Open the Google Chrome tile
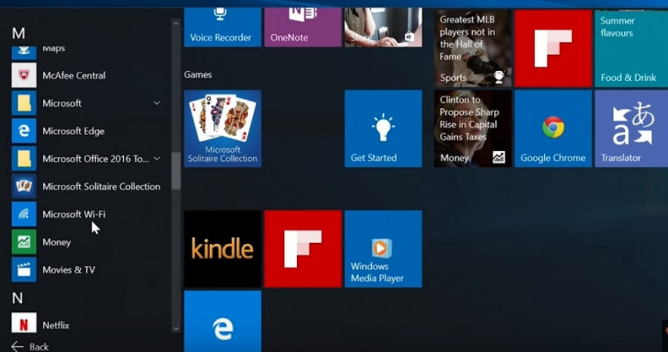 pos(553,129)
